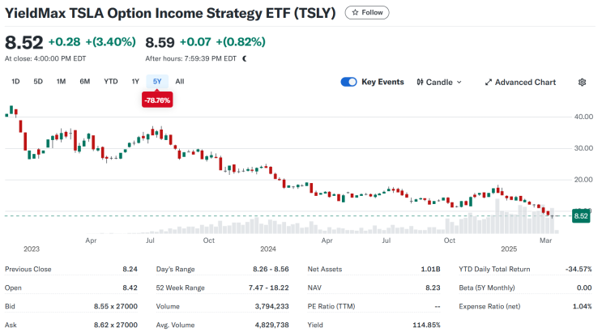Image resolution: width=602 pixels, height=332 pixels.
Task: Choose the 6M time range
Action: pos(84,81)
